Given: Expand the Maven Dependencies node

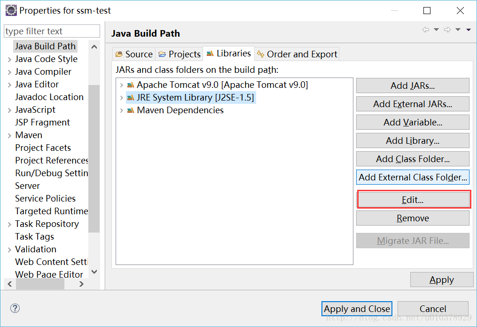Looking at the screenshot, I should 121,110.
